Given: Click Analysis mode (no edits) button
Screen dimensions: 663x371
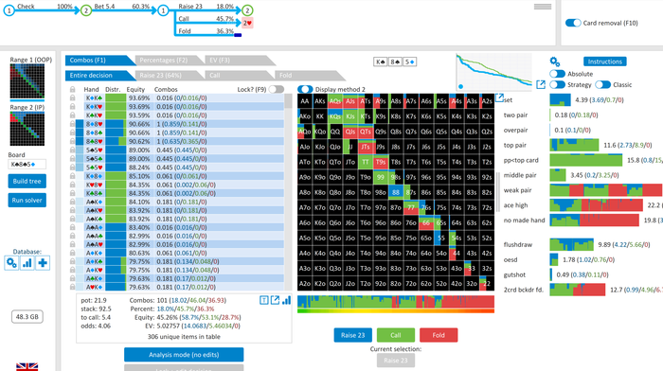Looking at the screenshot, I should click(184, 355).
